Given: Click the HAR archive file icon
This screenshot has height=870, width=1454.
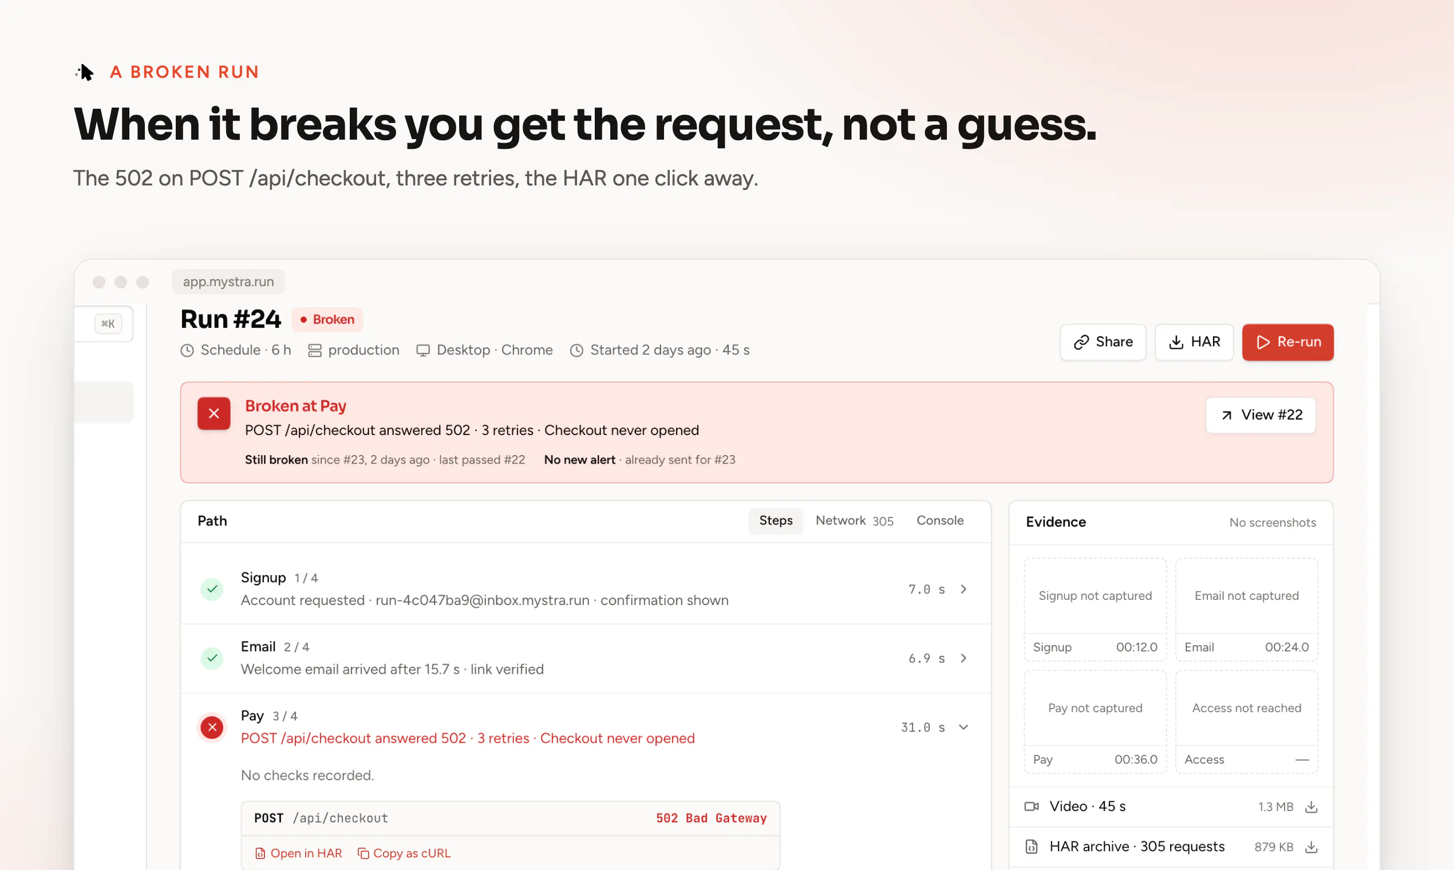Looking at the screenshot, I should (x=1032, y=847).
